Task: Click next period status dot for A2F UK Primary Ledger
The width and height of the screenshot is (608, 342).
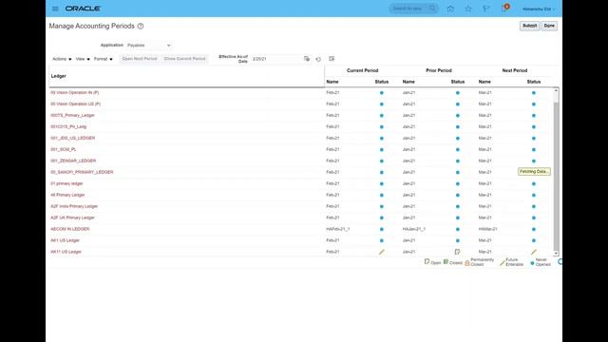Action: tap(534, 218)
